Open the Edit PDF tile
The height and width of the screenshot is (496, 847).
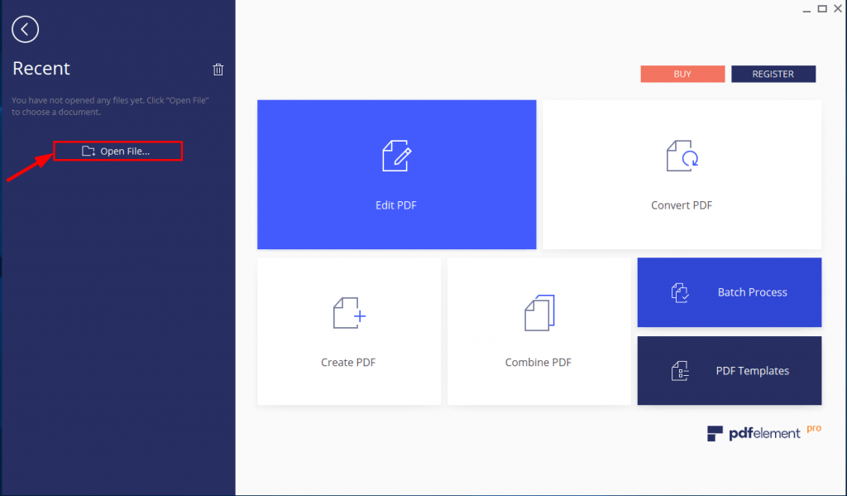coord(396,174)
